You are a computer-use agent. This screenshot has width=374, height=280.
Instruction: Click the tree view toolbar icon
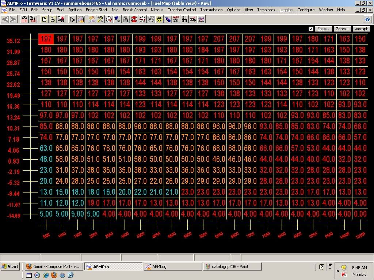click(72, 19)
